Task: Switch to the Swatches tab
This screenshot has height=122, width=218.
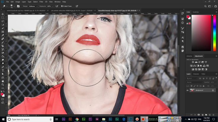Action: [x=195, y=12]
